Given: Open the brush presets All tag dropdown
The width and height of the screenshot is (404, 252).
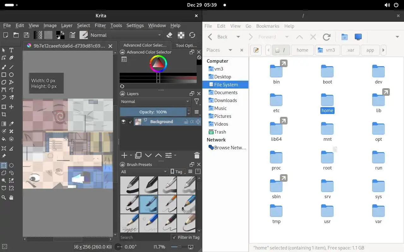Looking at the screenshot, I should coord(144,171).
